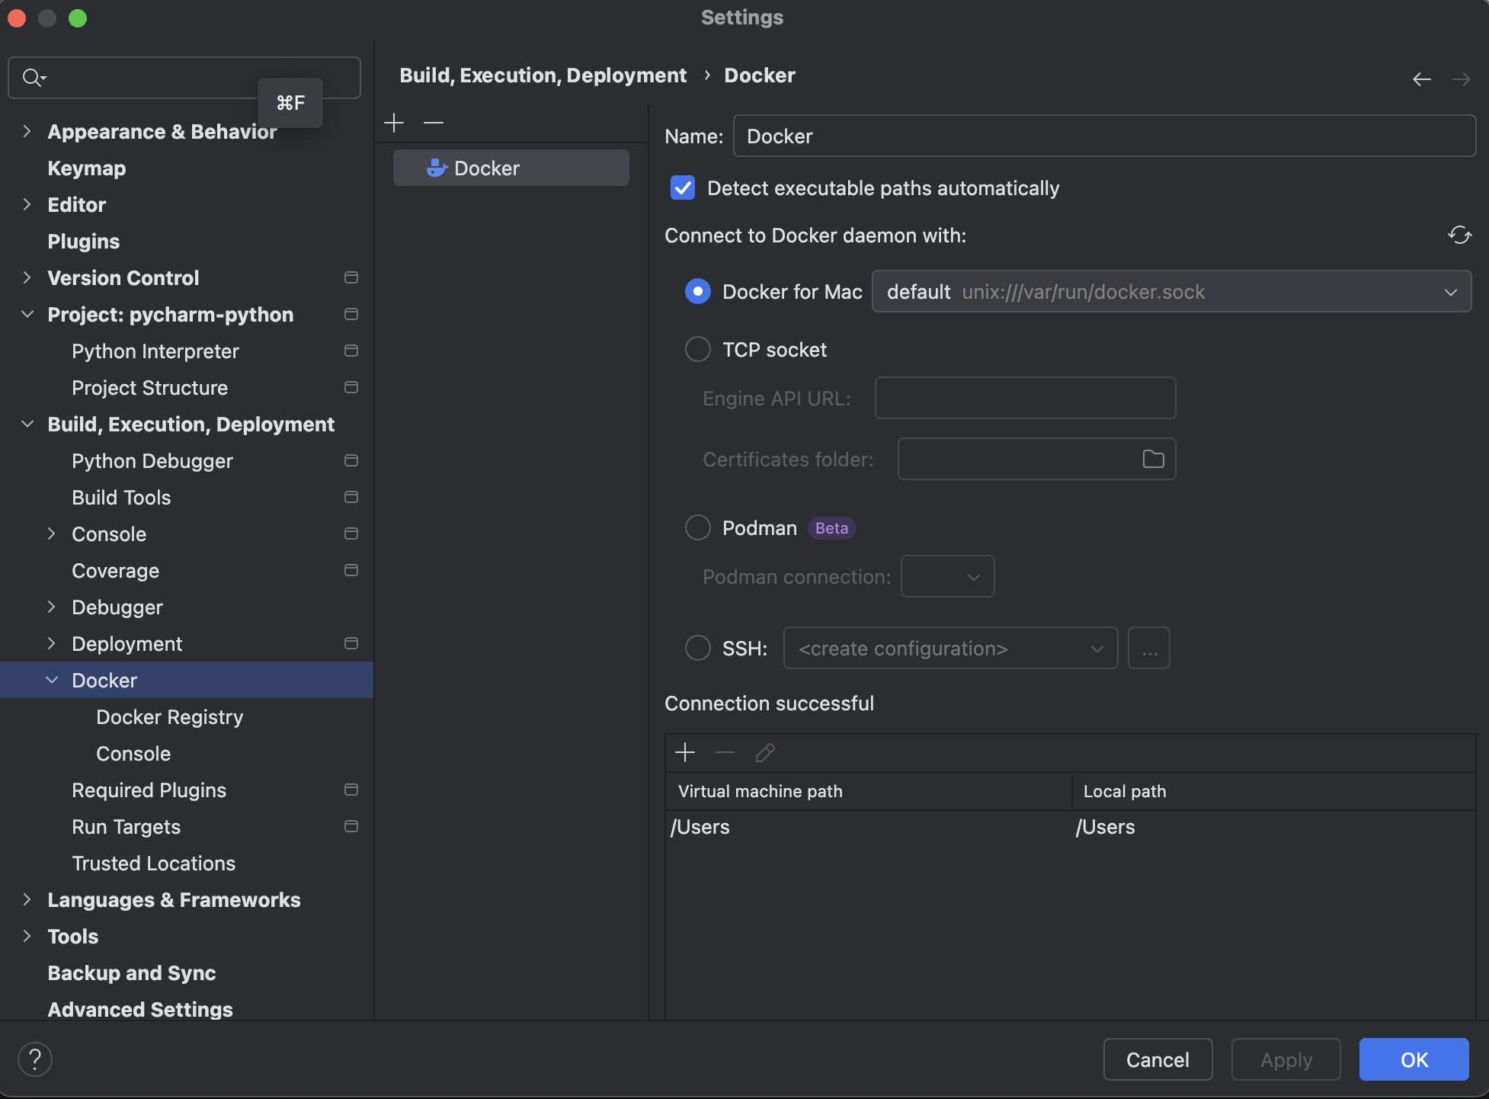Click project-level icon beside Required Plugins
Viewport: 1489px width, 1099px height.
click(351, 790)
